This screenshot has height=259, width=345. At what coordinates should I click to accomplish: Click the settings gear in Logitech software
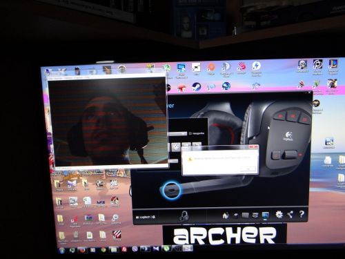[279, 215]
